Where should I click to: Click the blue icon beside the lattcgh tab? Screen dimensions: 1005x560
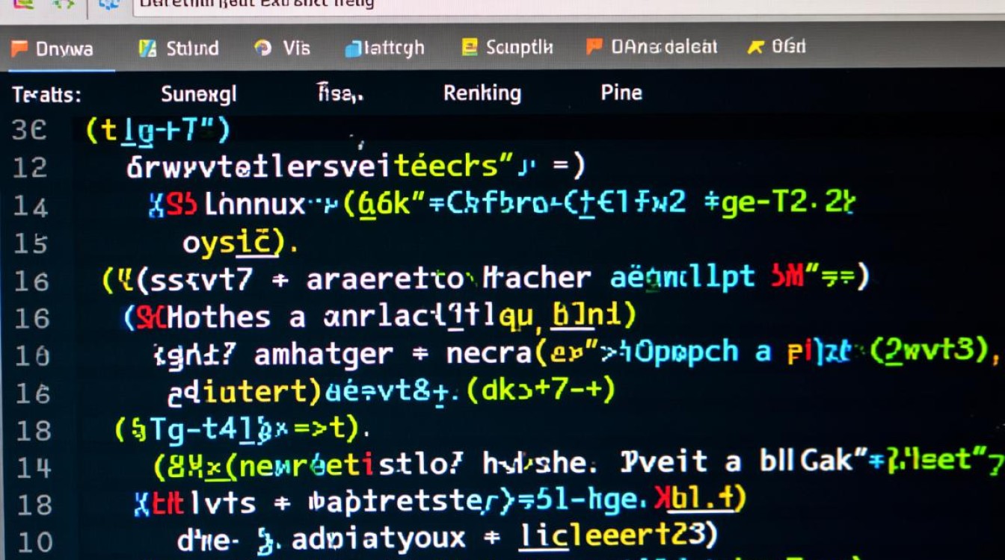click(353, 49)
